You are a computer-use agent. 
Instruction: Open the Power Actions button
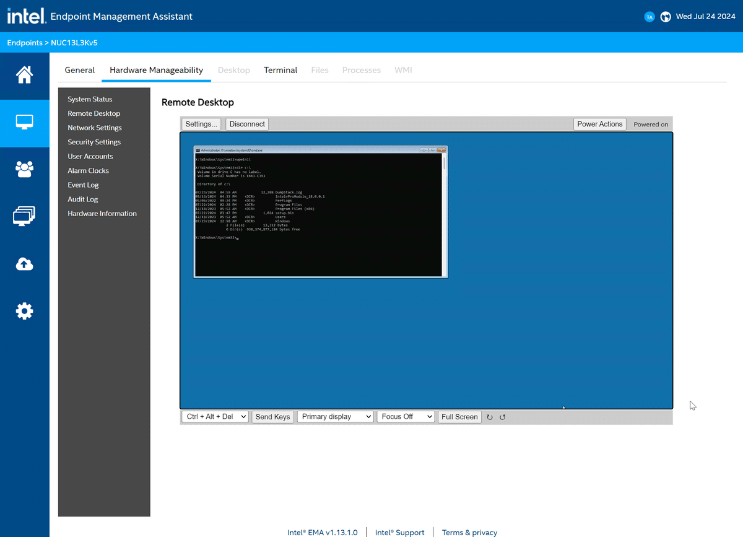600,124
